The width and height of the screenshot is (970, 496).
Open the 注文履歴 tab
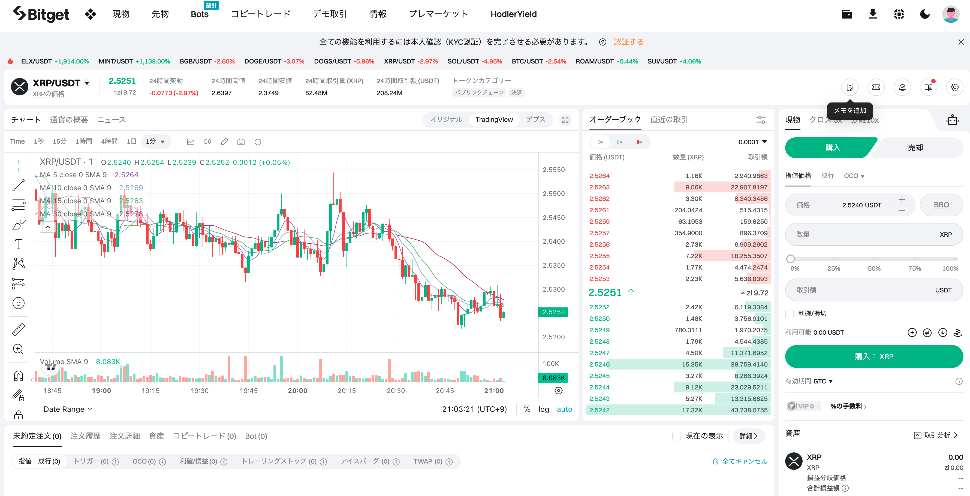[x=86, y=436]
